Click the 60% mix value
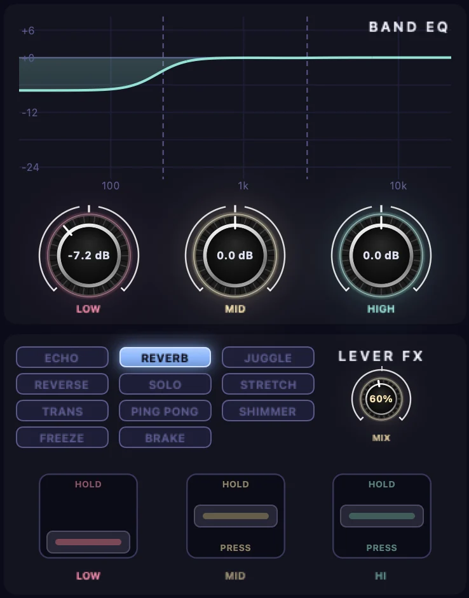Image resolution: width=469 pixels, height=598 pixels. (381, 399)
